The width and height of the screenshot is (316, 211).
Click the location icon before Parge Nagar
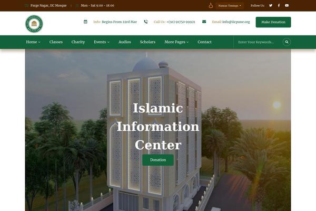[x=27, y=5]
